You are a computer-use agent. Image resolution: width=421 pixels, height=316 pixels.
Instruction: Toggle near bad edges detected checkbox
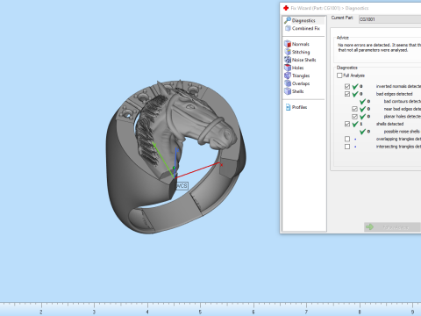pos(354,109)
